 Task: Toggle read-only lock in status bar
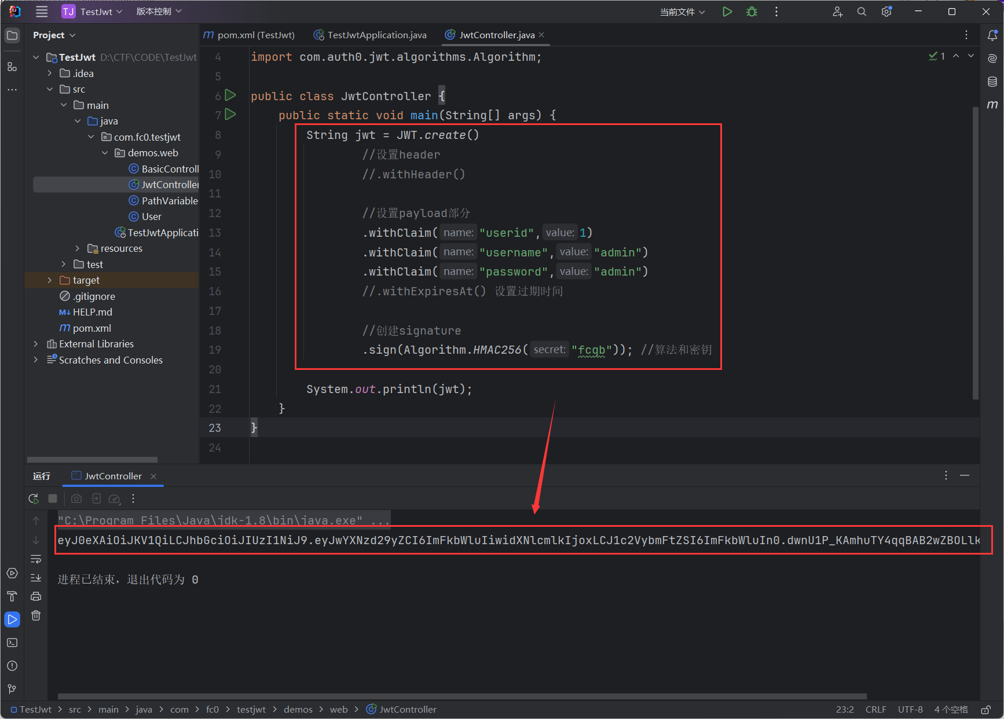point(985,709)
